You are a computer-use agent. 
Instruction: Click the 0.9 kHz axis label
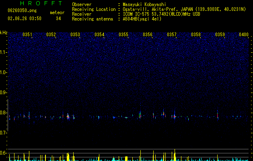(x=4, y=93)
